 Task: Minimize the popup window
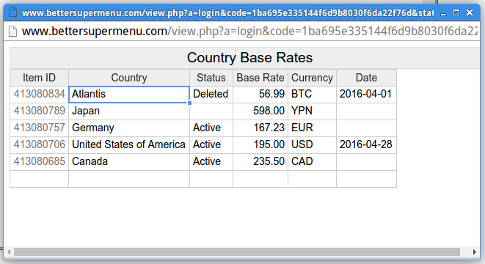click(x=443, y=13)
